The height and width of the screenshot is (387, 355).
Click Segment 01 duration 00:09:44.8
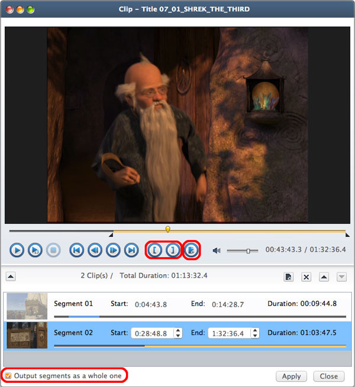point(319,303)
